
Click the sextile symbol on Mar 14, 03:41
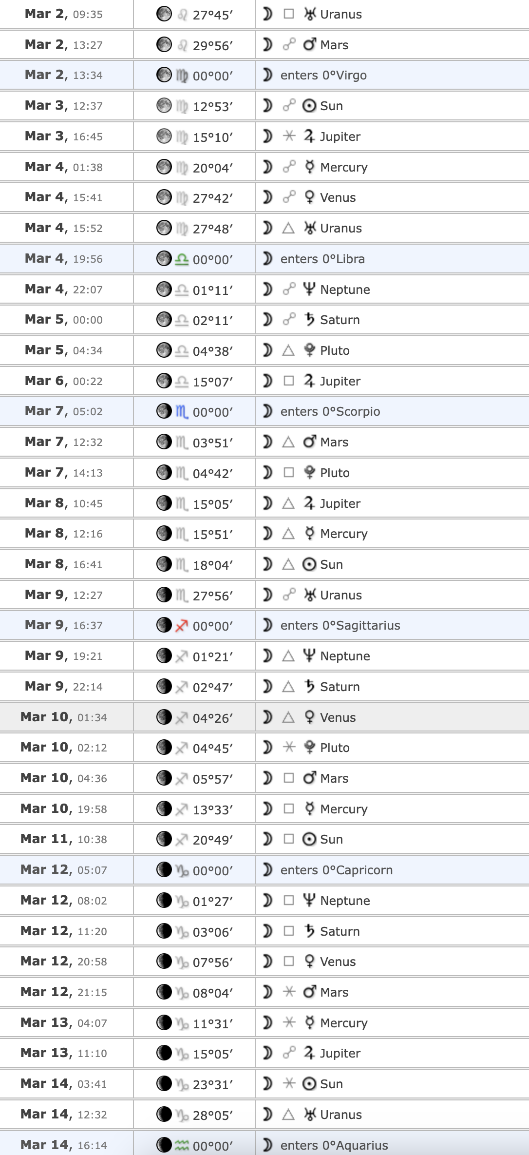point(289,1083)
